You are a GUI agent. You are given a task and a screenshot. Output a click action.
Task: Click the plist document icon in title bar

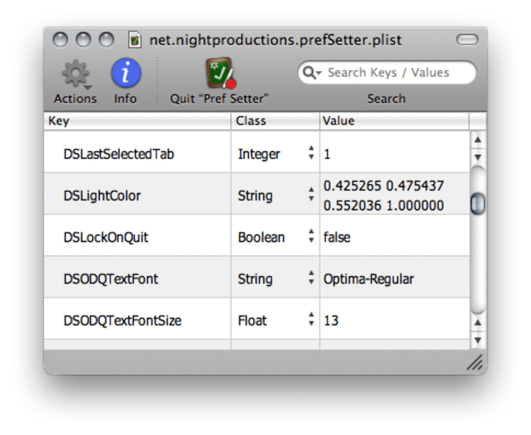[135, 40]
